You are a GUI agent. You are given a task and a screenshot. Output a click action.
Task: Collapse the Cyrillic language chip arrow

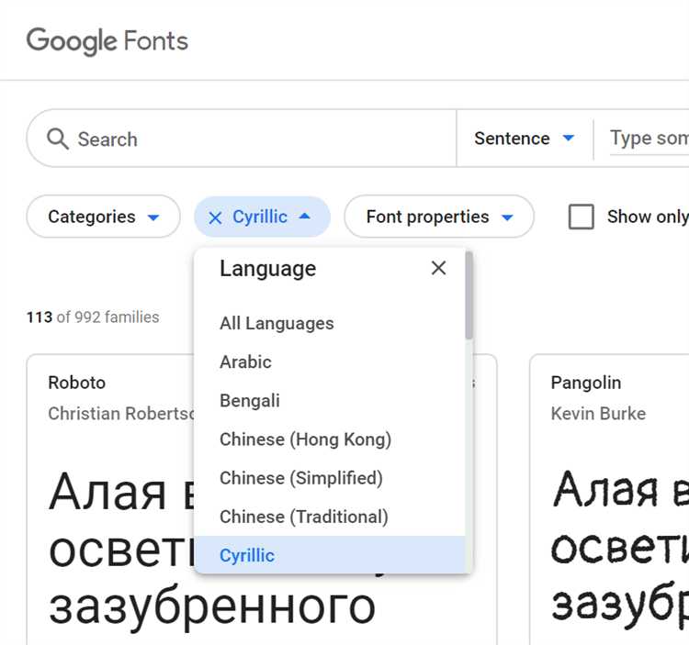pos(305,217)
